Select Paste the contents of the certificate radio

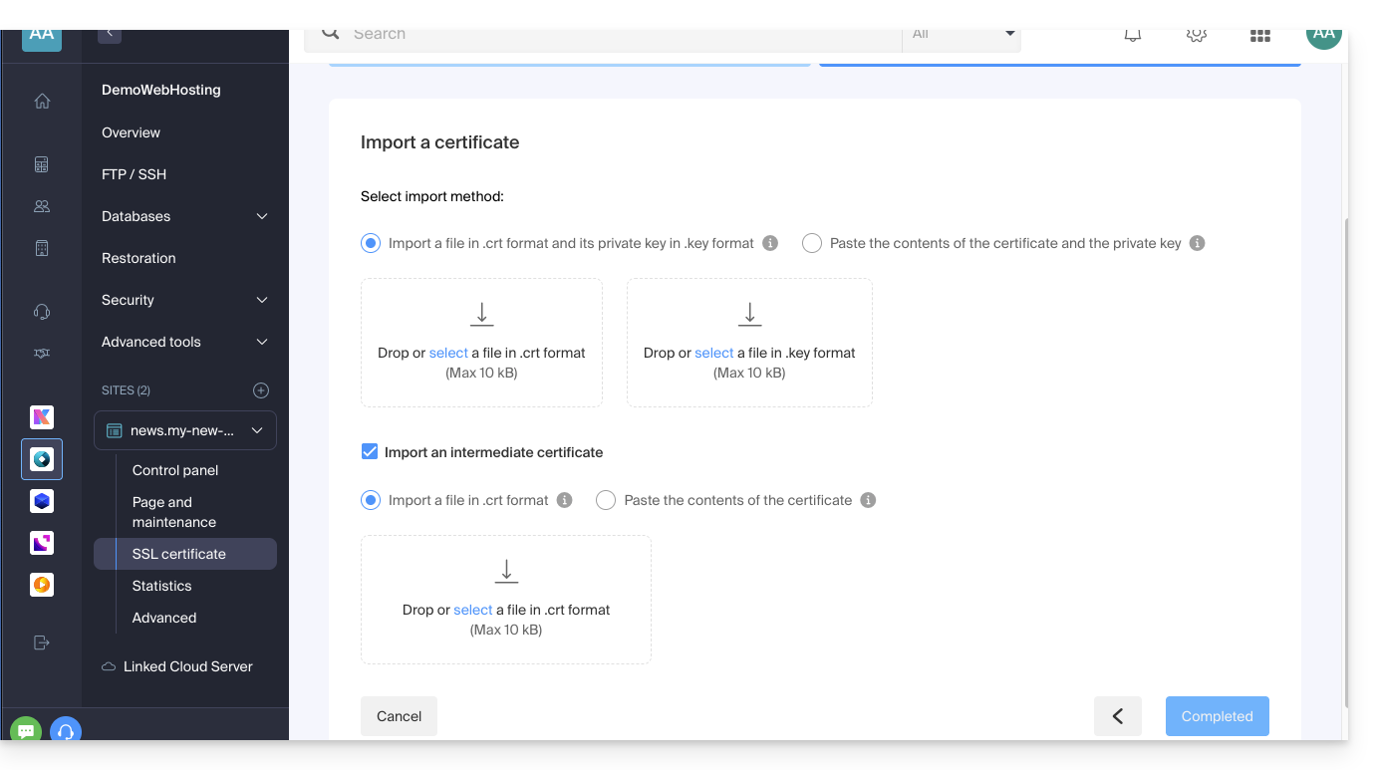[x=606, y=500]
